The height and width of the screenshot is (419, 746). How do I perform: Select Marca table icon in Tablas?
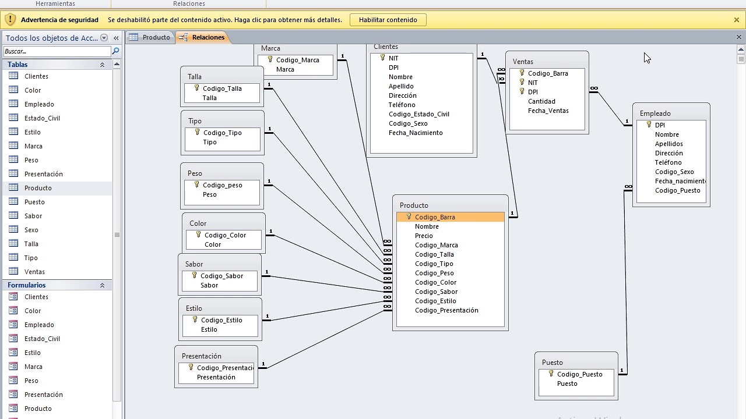pos(13,146)
